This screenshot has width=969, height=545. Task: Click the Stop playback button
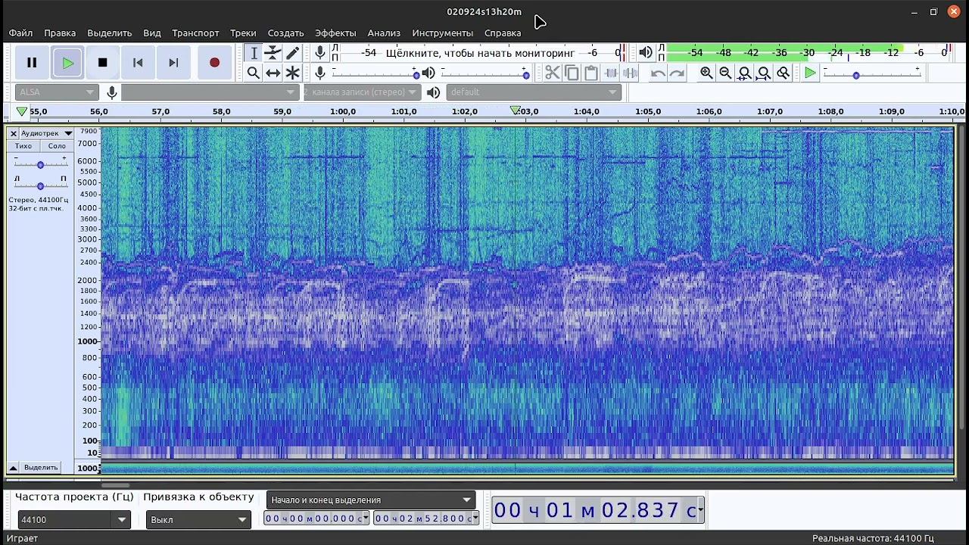pyautogui.click(x=103, y=63)
